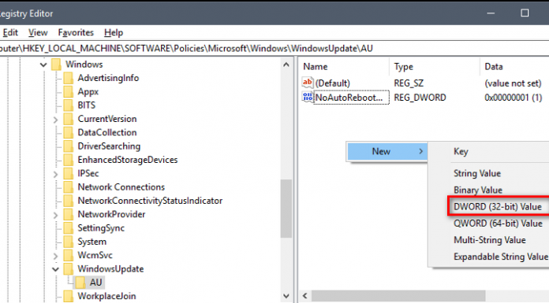This screenshot has height=303, width=549.
Task: Click the DataCollection folder icon
Action: [69, 132]
